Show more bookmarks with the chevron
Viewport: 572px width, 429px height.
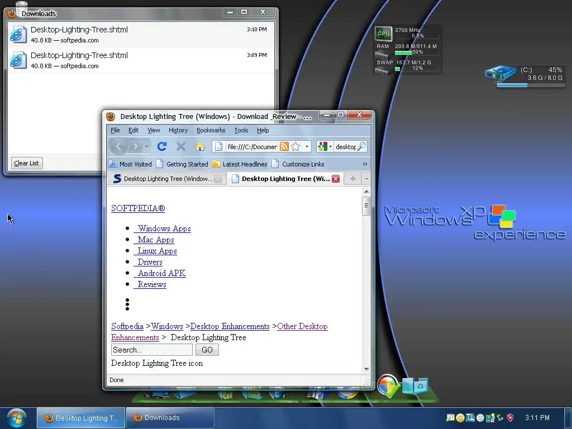point(365,164)
